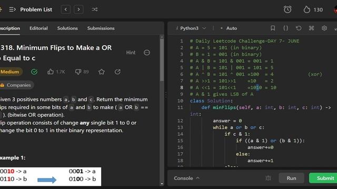Click on 'if c & 1:' code line
The image size is (337, 189).
coord(237,134)
